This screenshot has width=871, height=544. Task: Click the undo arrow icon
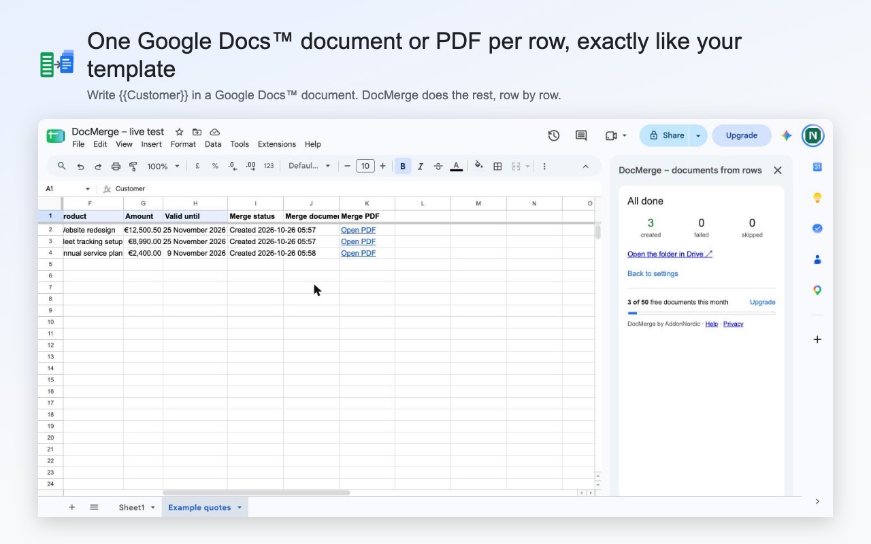click(80, 166)
